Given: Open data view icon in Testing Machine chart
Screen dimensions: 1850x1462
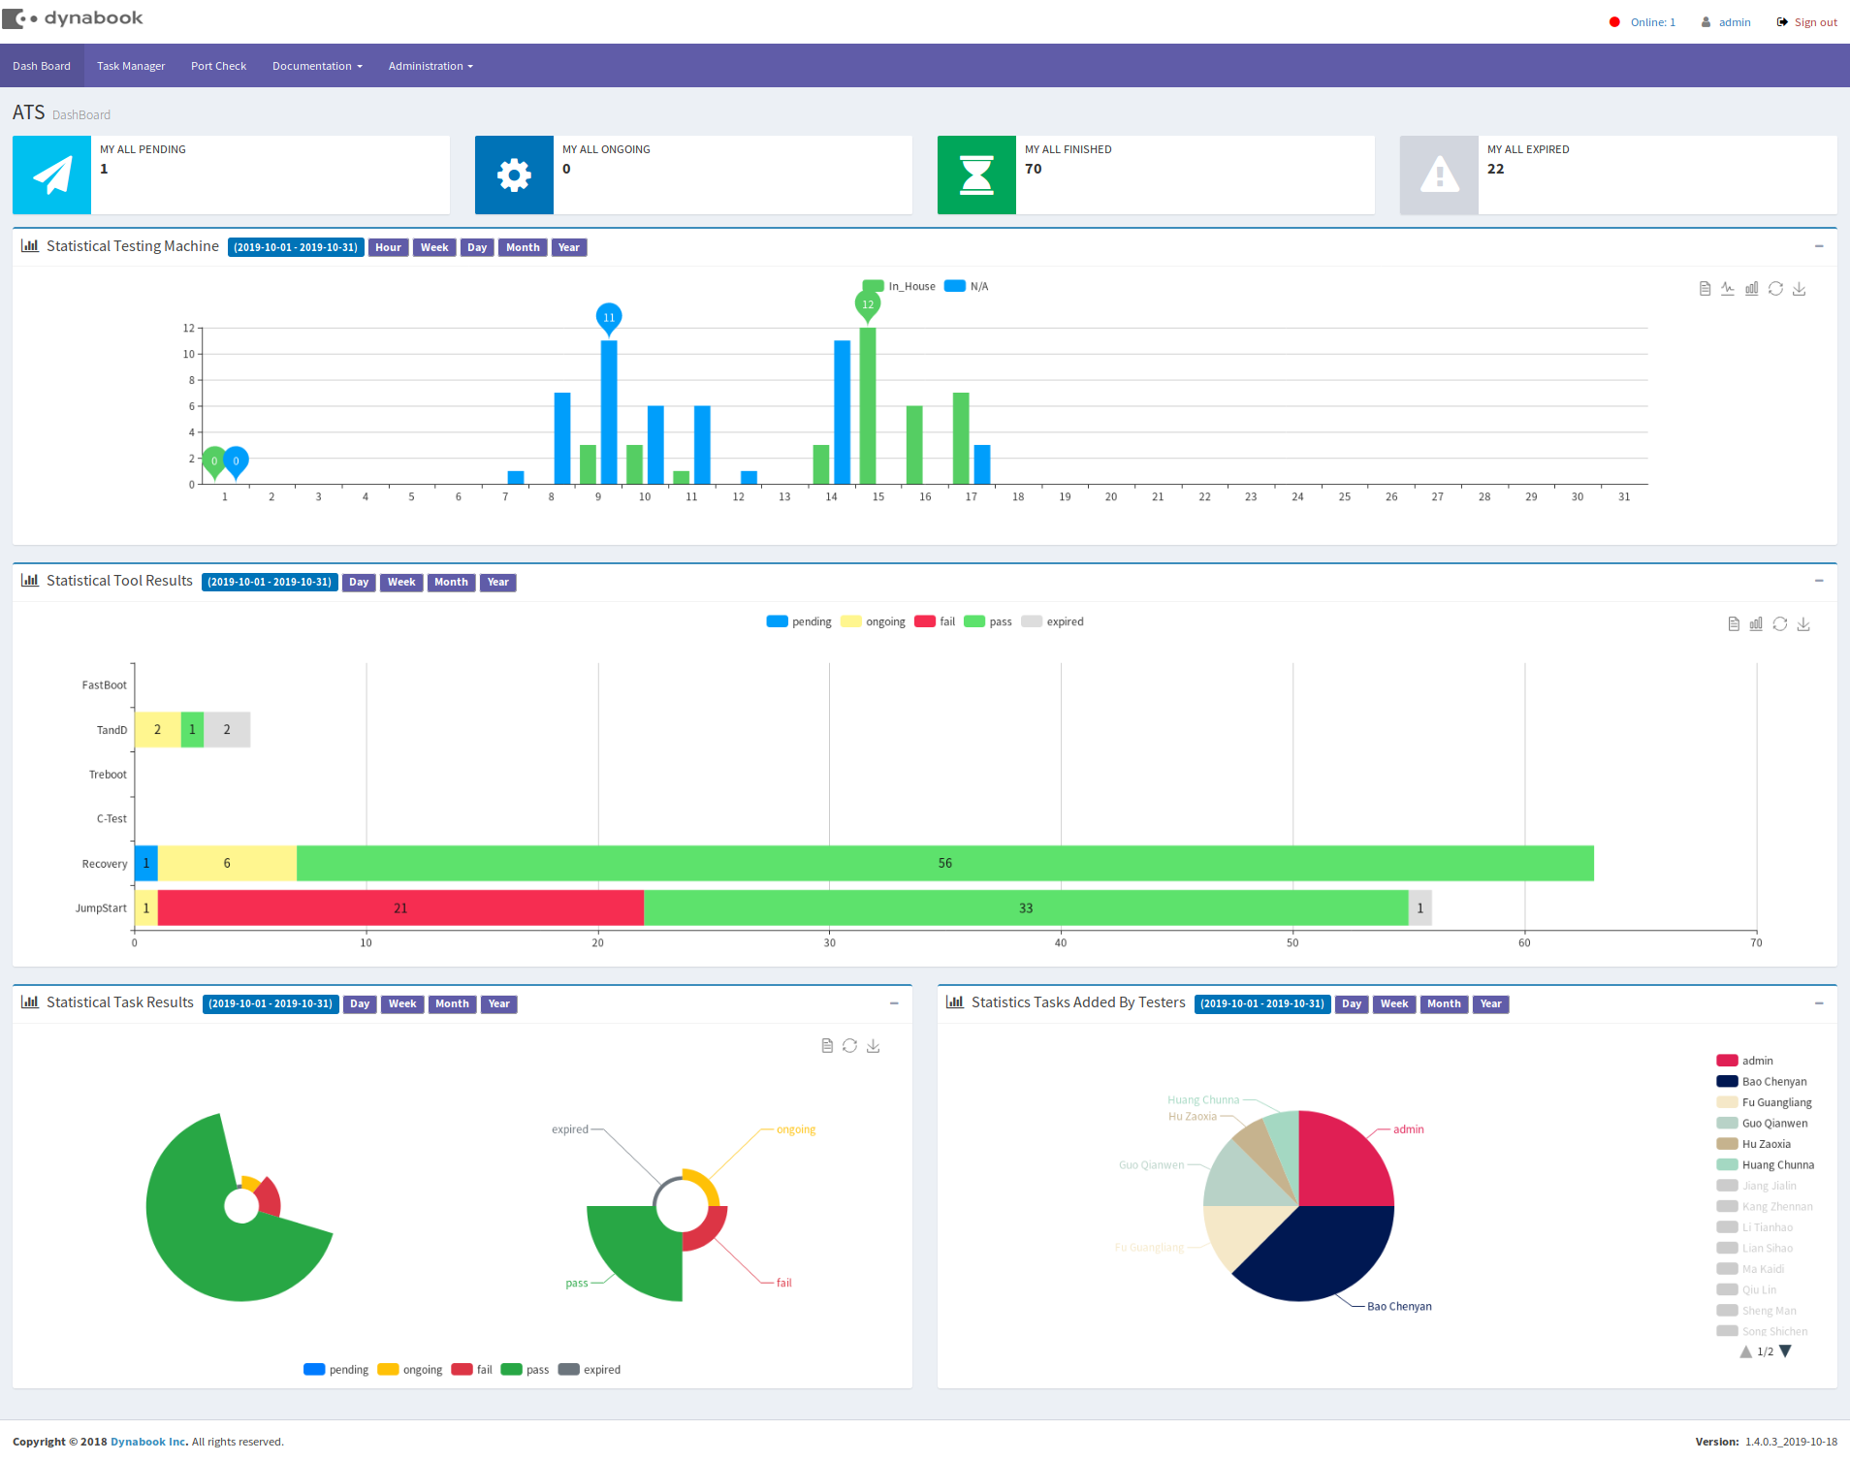Looking at the screenshot, I should 1705,289.
